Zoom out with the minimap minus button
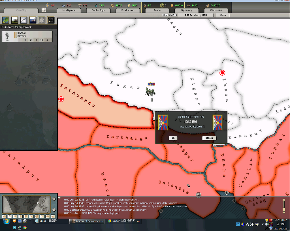The width and height of the screenshot is (290, 231). pos(54,210)
